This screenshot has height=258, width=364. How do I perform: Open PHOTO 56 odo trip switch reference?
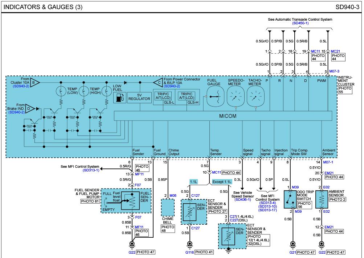coord(304,205)
